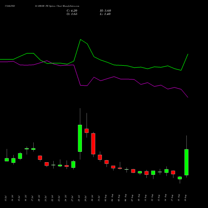Click the high value 'H: 5.60'
The image size is (208, 208).
[x=105, y=11]
